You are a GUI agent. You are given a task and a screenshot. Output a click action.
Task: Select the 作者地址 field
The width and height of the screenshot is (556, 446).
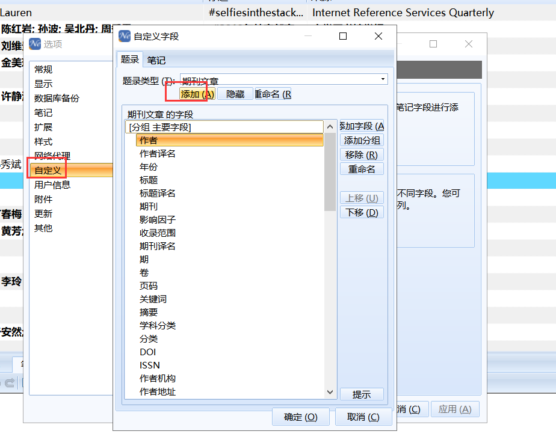click(158, 392)
